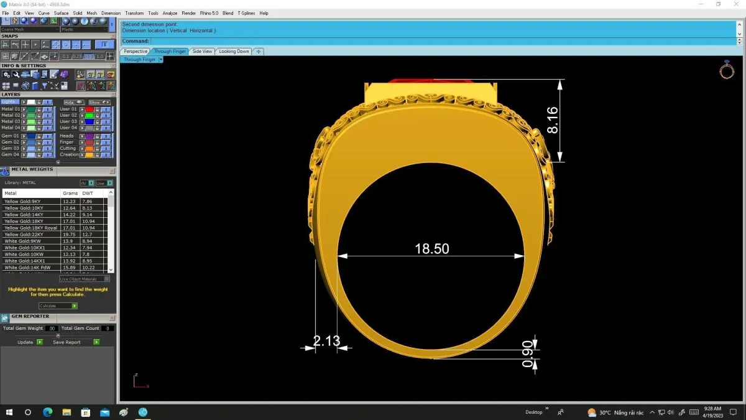
Task: Toggle the Finger layer on/off switch
Action: pos(106,142)
